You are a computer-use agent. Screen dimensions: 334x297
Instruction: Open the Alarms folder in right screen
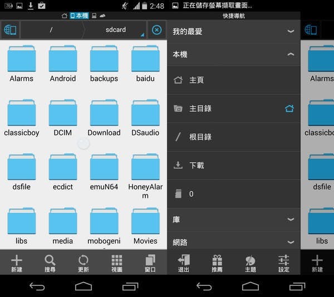pyautogui.click(x=321, y=64)
